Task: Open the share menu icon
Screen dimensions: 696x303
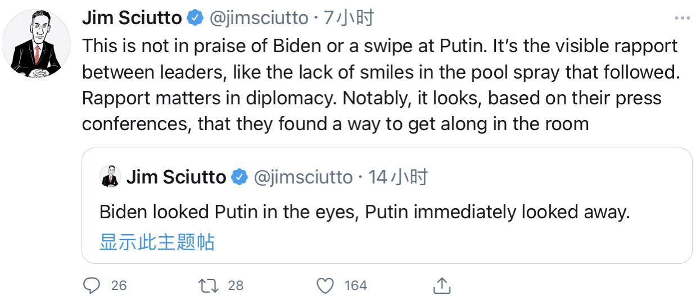Action: 442,286
